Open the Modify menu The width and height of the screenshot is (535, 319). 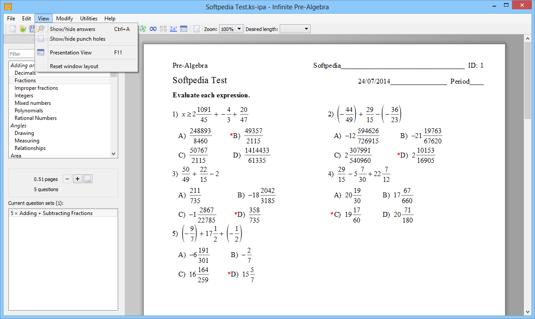(x=65, y=19)
